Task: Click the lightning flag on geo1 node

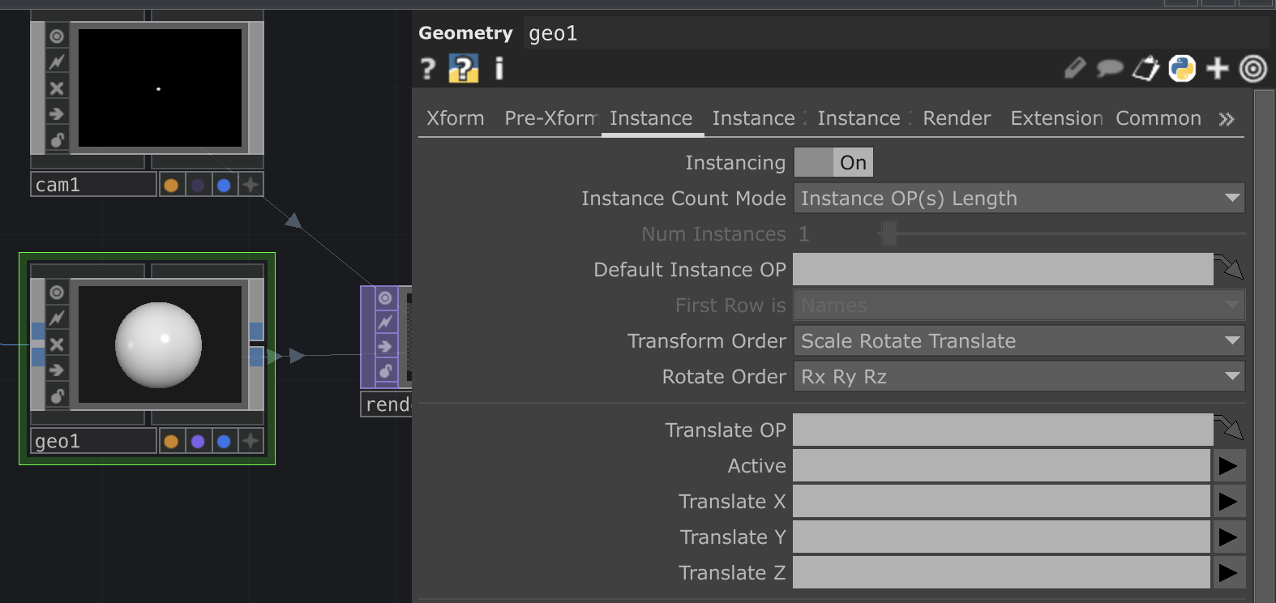Action: [x=57, y=319]
